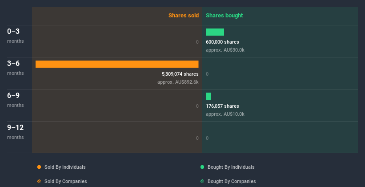Click the striped Sold By Companies legend icon
The image size is (365, 187).
pos(39,181)
